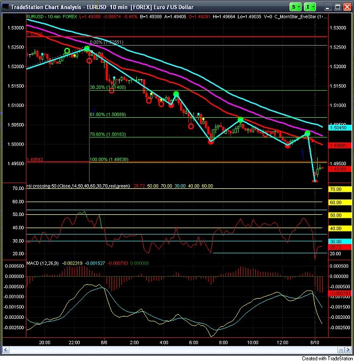Click the '6:00' time label on time axis
This screenshot has height=361, width=354.
coord(193,343)
